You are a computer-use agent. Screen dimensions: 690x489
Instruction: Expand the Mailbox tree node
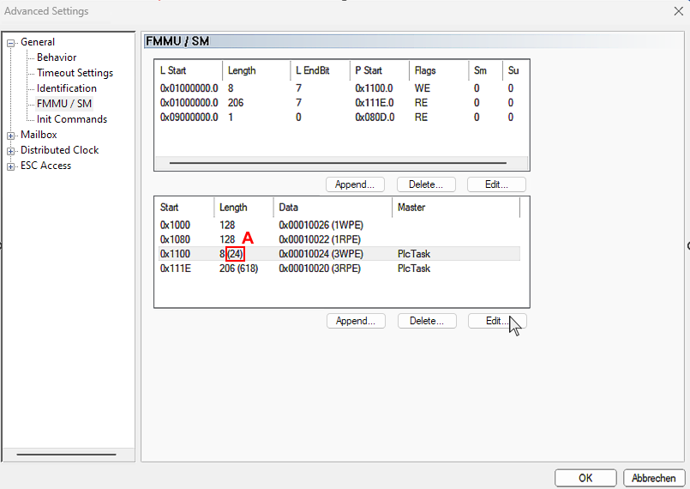[10, 136]
